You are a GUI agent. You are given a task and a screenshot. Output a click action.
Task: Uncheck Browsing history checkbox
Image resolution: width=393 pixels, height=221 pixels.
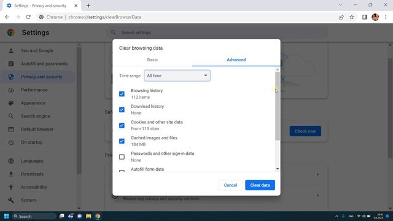pos(122,94)
